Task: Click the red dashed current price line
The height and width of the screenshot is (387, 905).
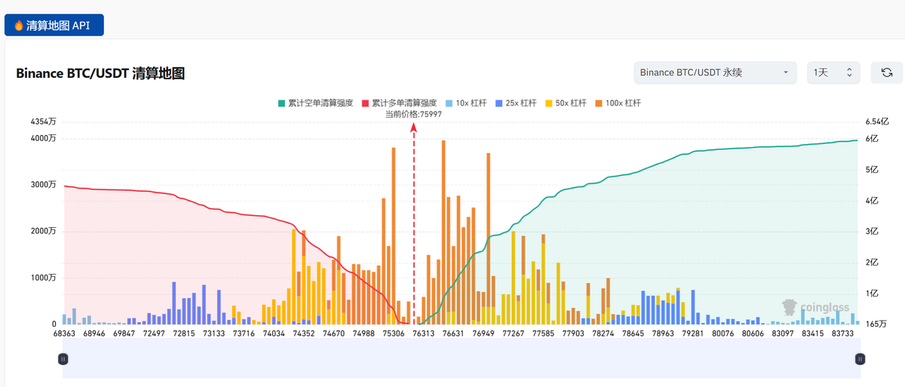Action: pos(413,224)
